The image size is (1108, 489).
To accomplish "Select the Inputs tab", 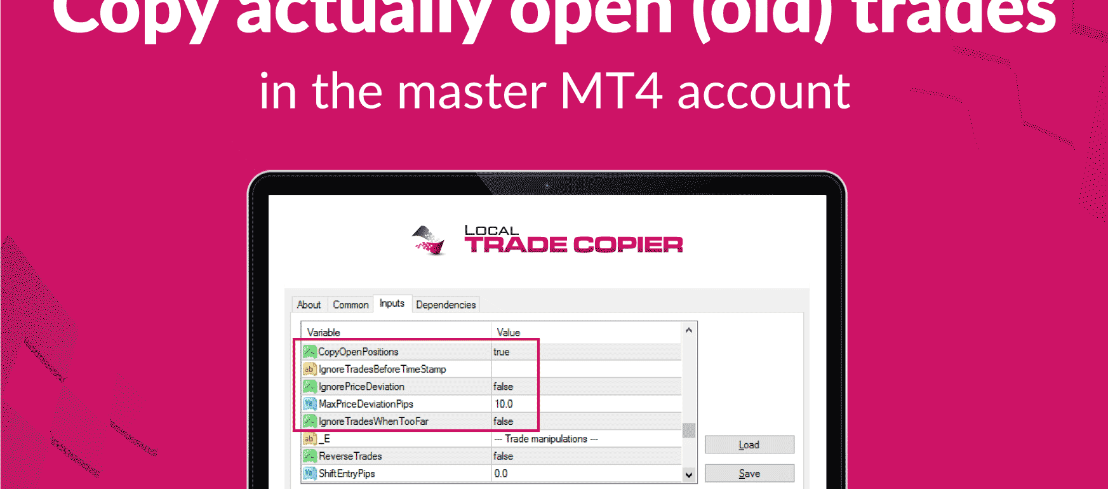I will 392,304.
